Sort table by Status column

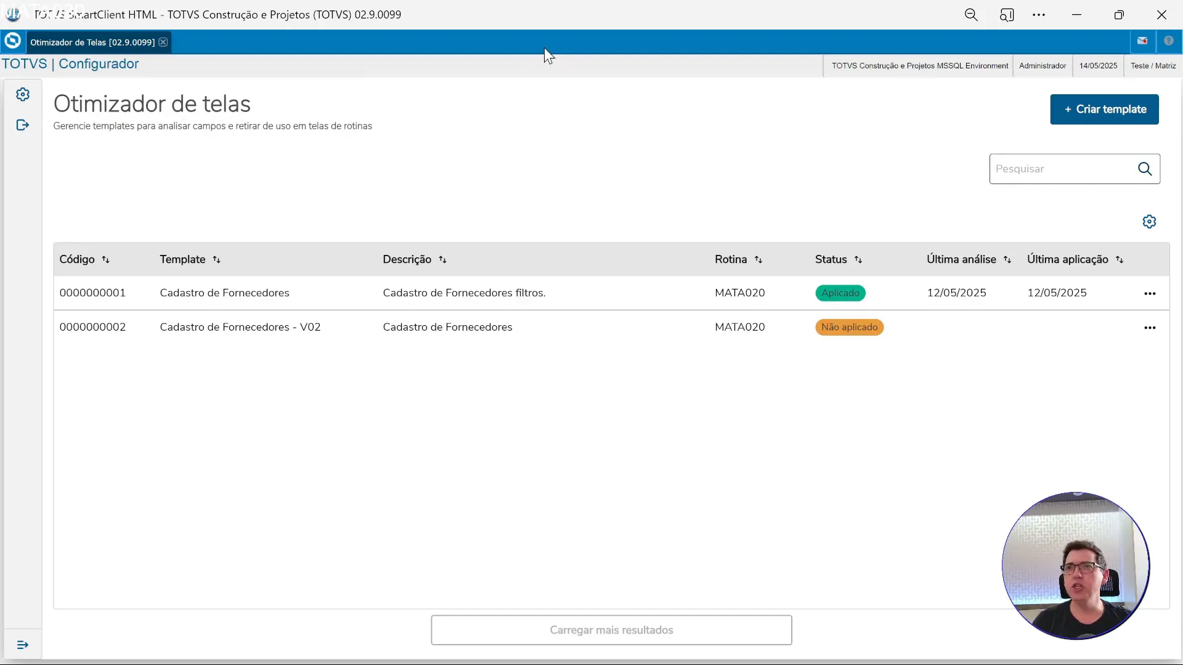(858, 260)
